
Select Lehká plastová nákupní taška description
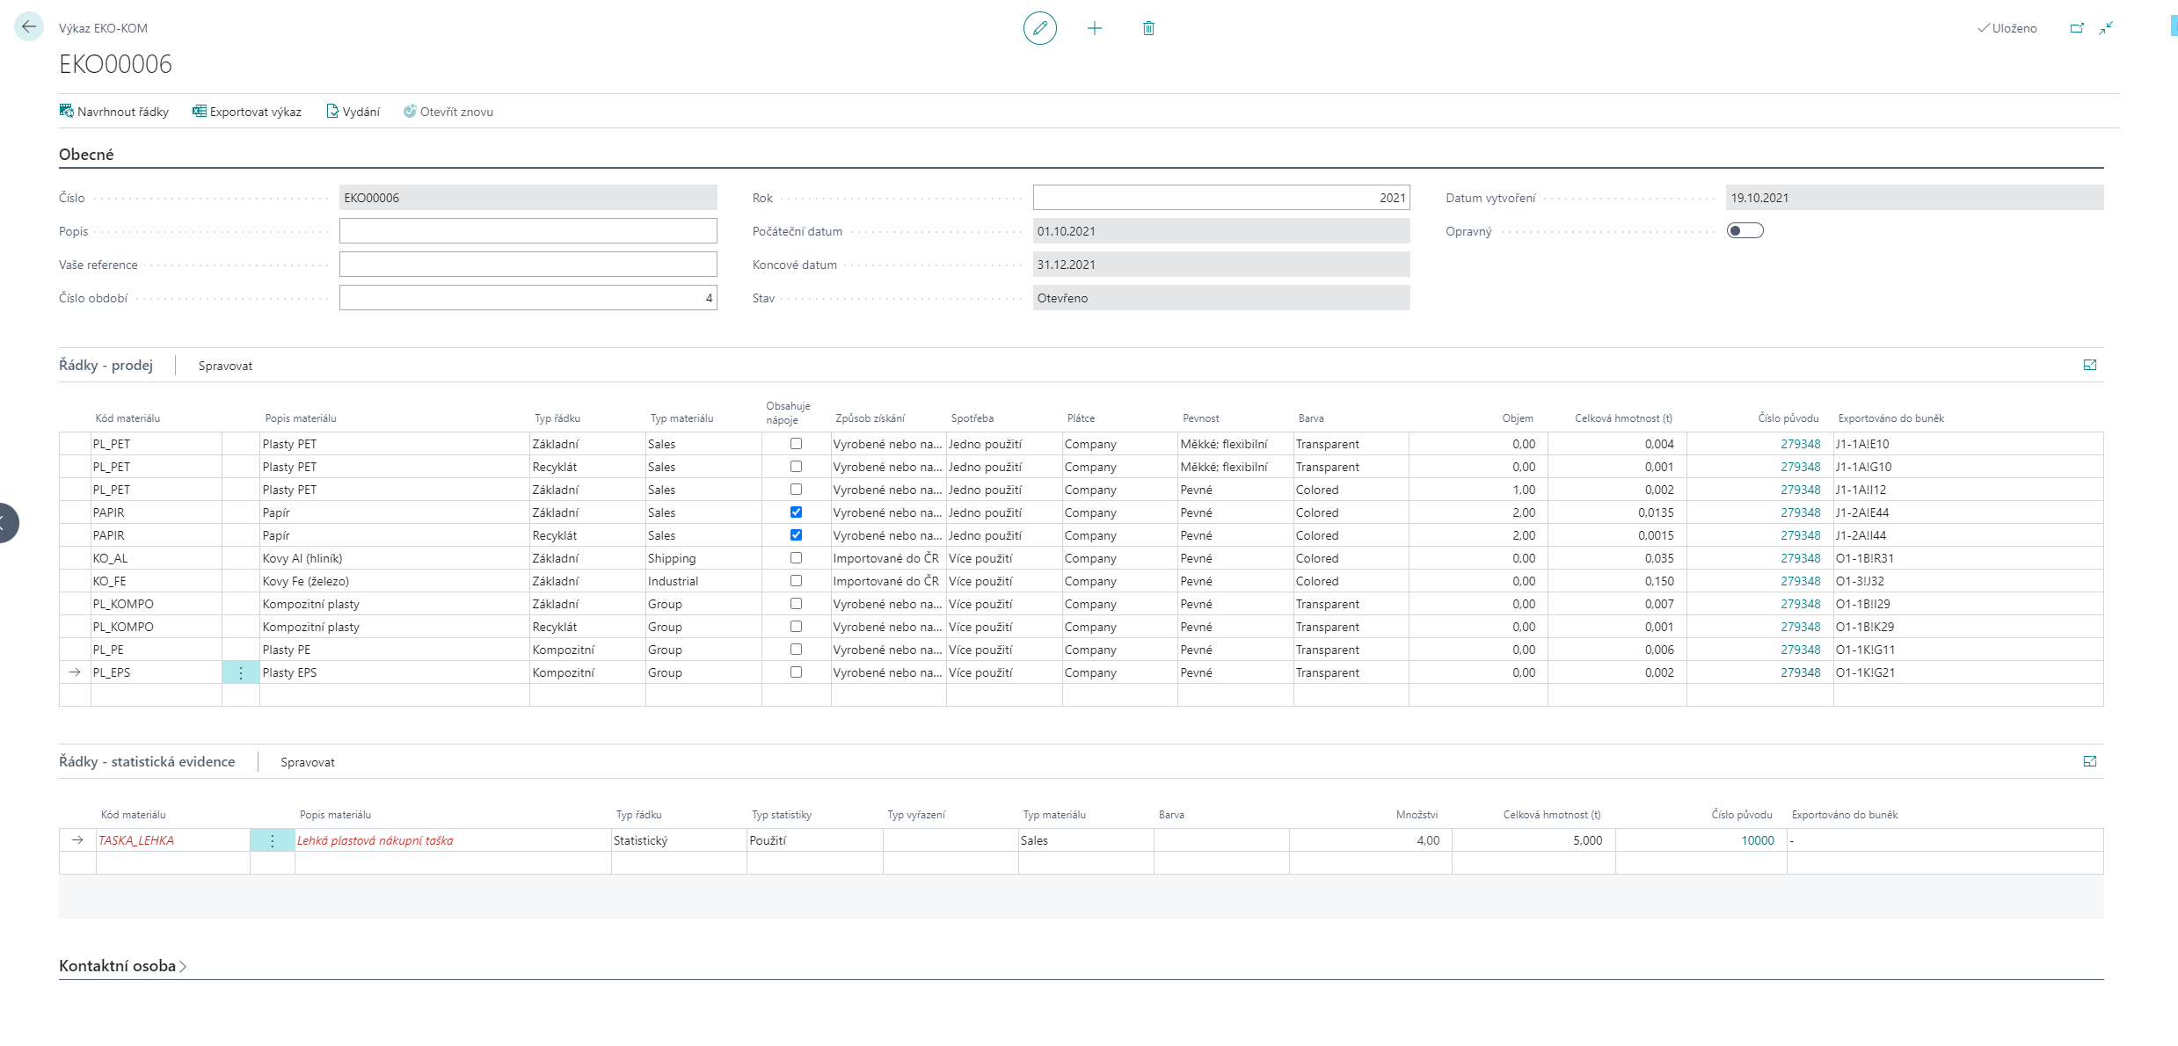click(453, 840)
